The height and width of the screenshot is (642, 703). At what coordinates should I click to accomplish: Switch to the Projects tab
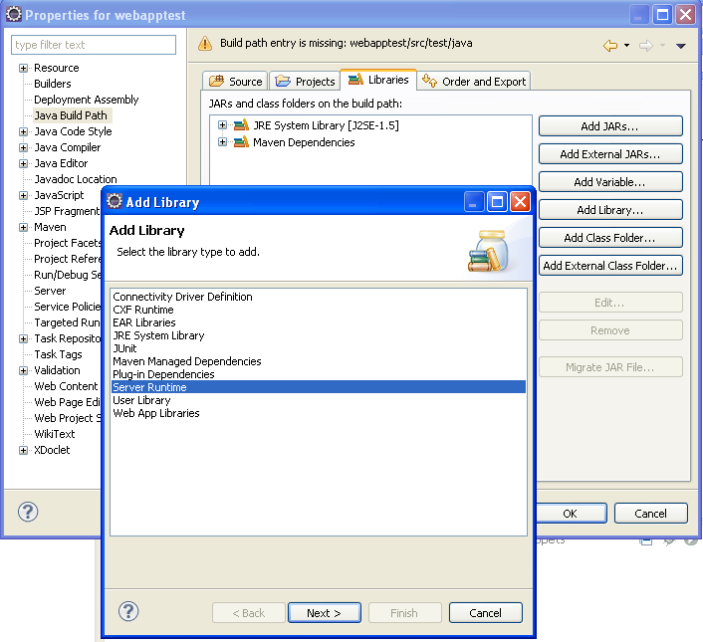(305, 81)
